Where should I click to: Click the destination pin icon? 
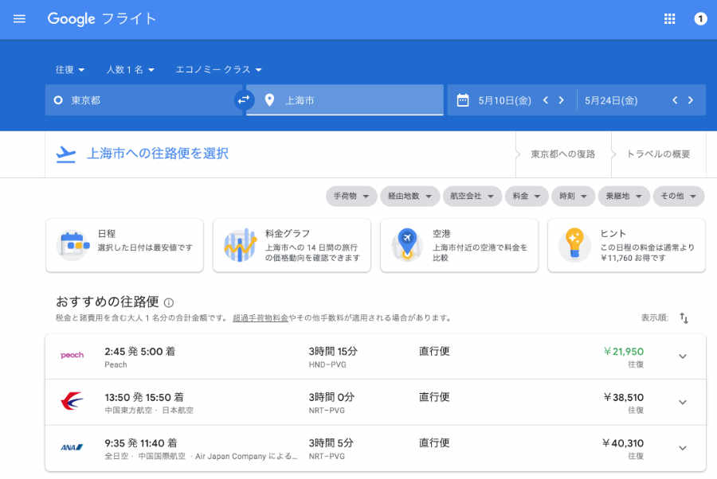(x=269, y=100)
